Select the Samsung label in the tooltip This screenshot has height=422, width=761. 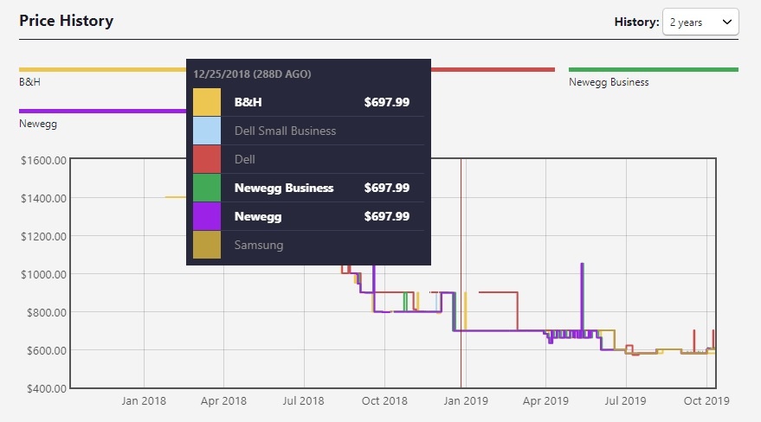click(x=259, y=245)
